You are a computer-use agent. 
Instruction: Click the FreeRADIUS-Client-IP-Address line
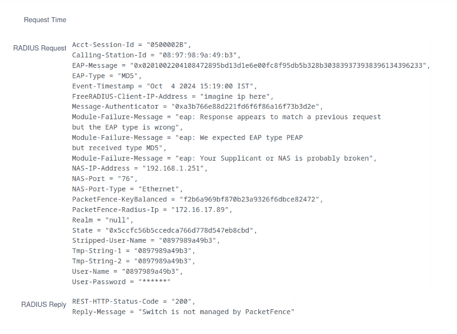[x=173, y=97]
